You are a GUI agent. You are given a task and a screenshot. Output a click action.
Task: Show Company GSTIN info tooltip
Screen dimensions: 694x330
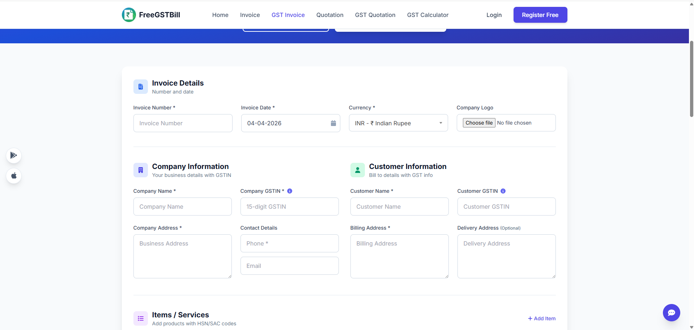point(290,191)
